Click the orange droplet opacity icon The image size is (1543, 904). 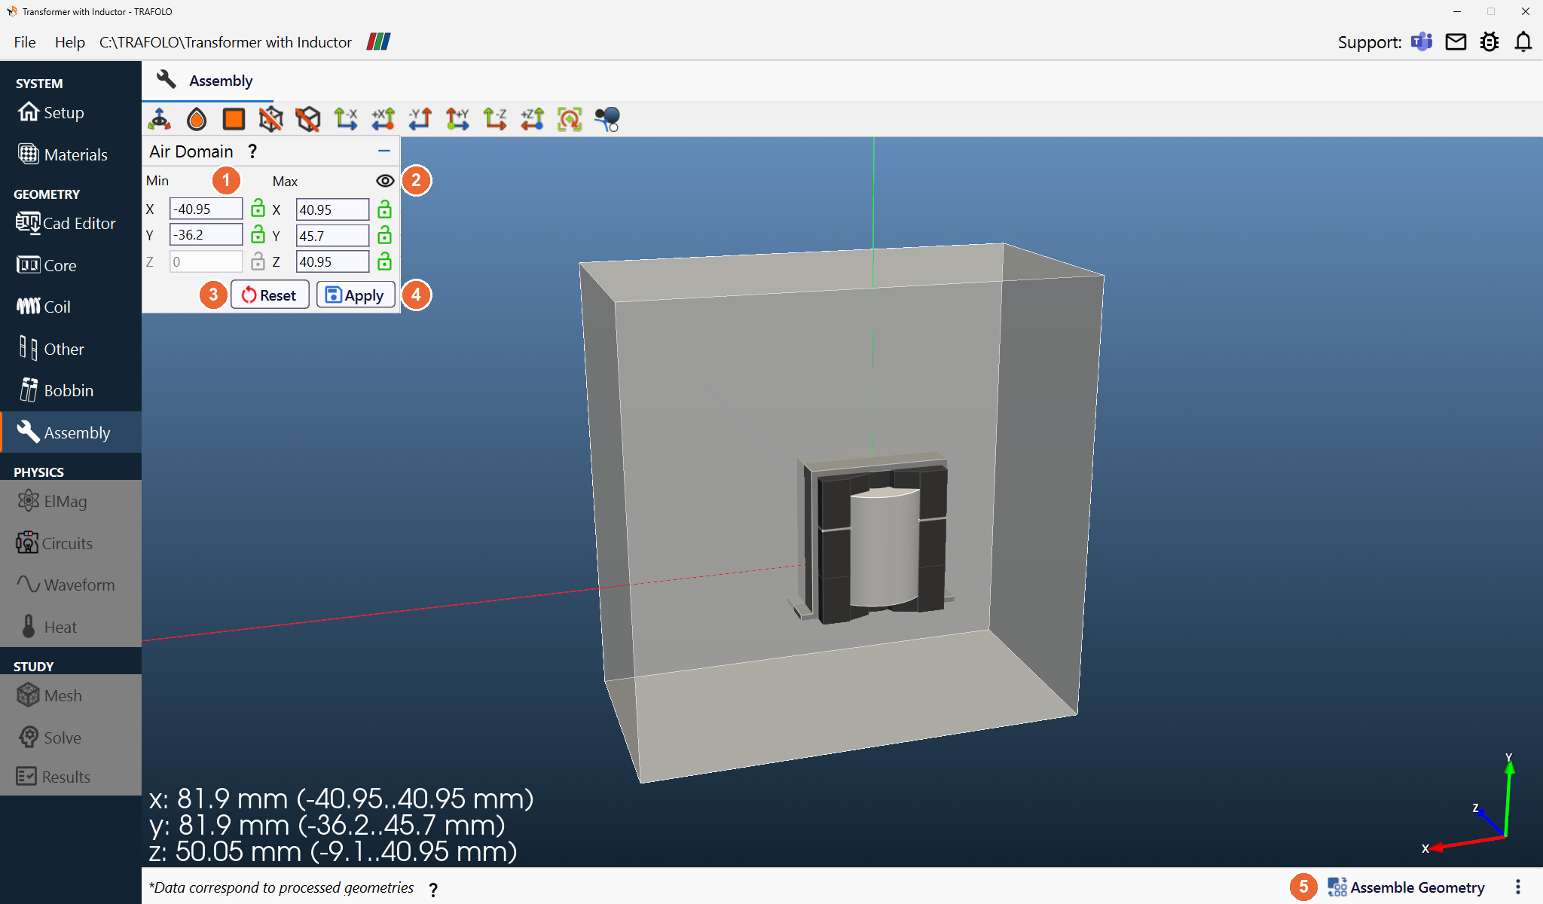(197, 119)
